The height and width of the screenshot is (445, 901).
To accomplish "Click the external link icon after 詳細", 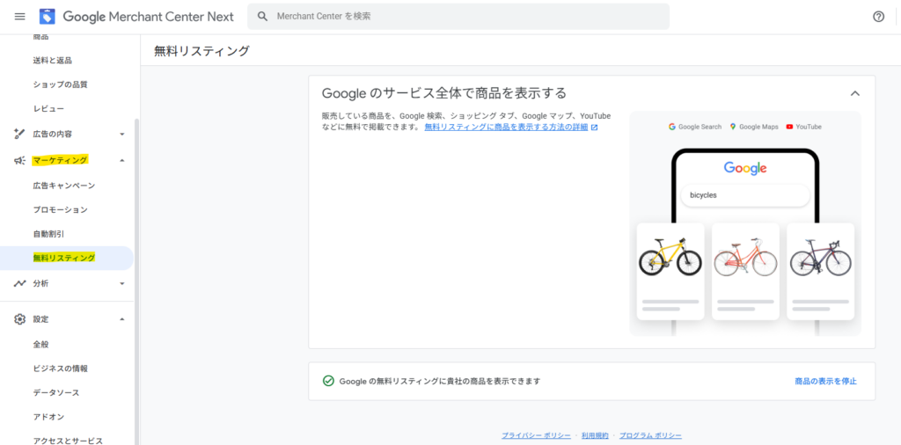I will coord(594,128).
